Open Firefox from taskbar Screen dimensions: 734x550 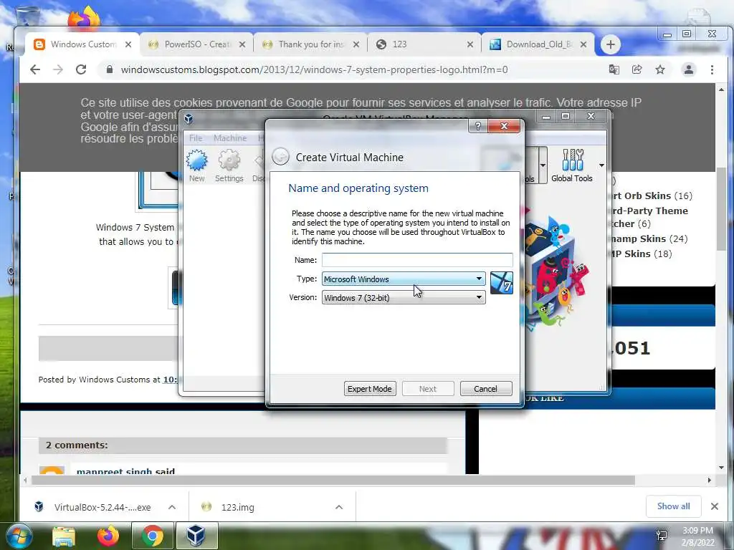point(108,536)
